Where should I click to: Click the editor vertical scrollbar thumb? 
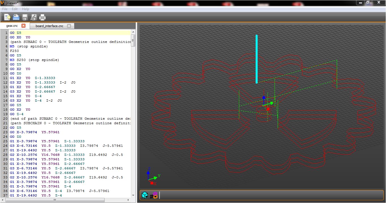(x=133, y=40)
